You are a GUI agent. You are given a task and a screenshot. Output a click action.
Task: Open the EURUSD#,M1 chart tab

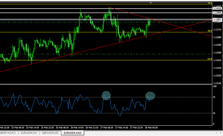(x=29, y=133)
